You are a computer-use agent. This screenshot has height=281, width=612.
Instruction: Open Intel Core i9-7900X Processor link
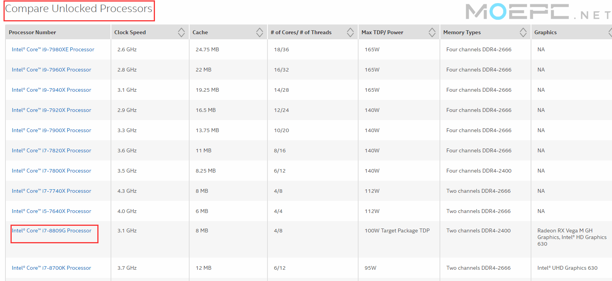[x=51, y=130]
